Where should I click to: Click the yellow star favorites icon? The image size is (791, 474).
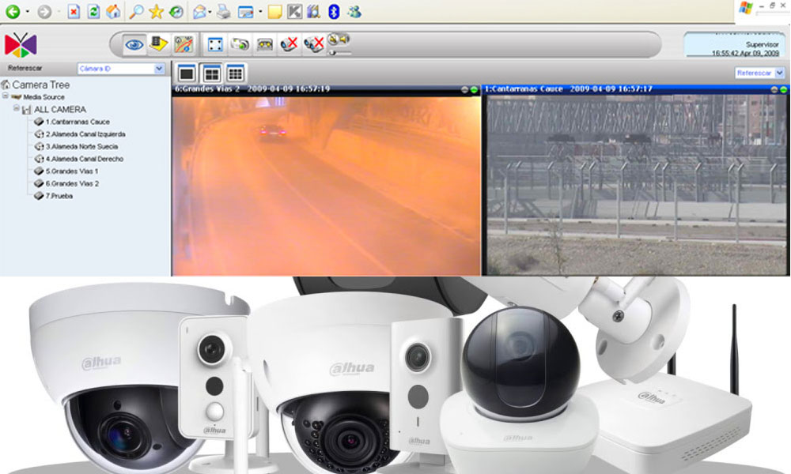coord(157,12)
